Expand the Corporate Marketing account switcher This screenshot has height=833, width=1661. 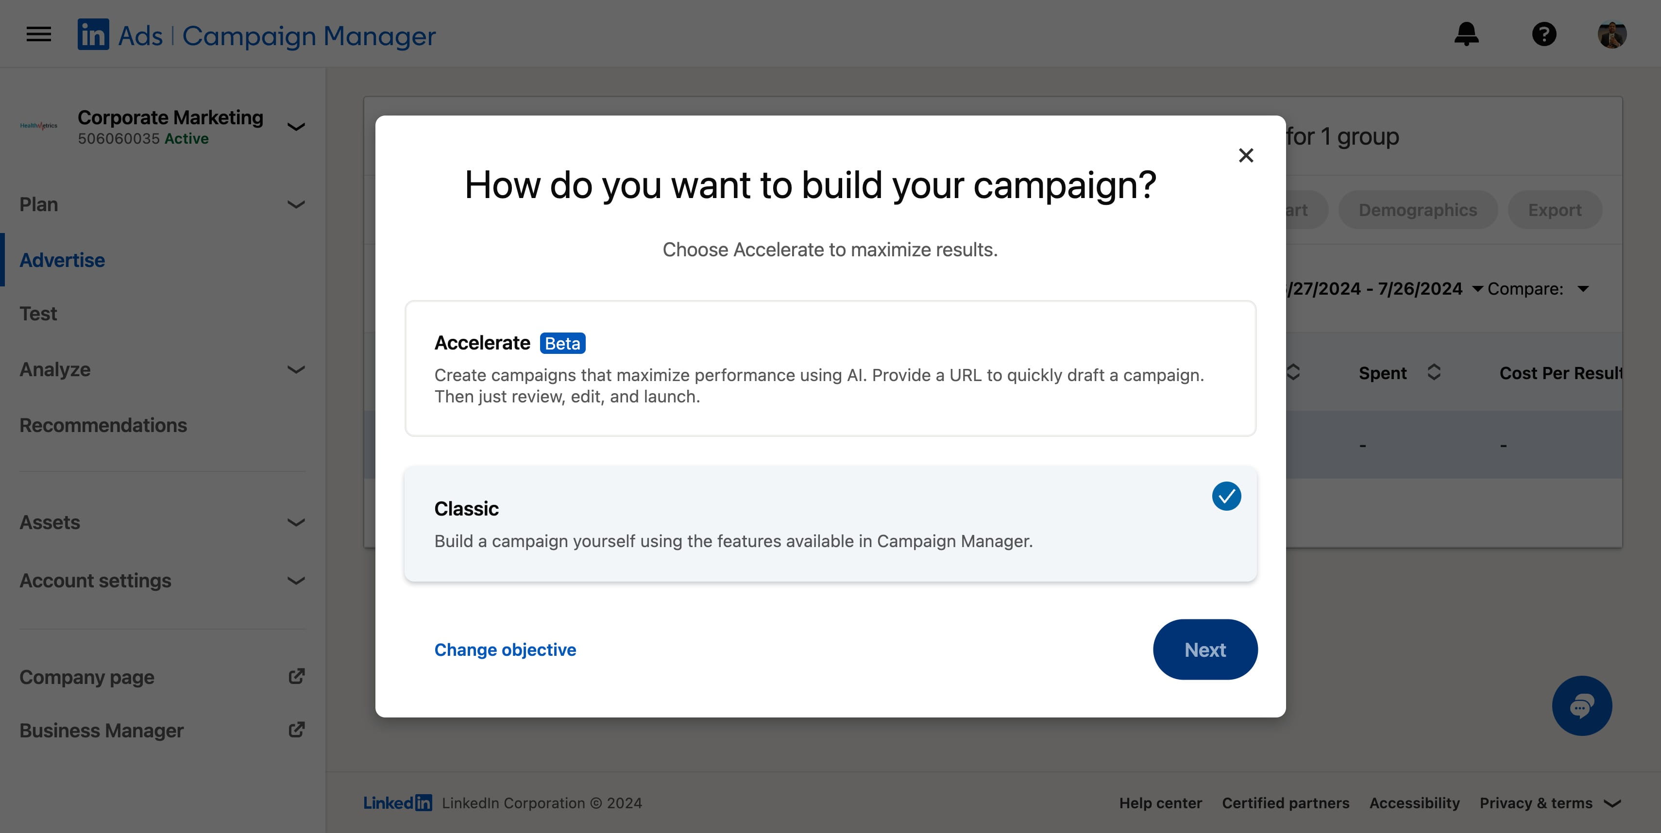296,127
